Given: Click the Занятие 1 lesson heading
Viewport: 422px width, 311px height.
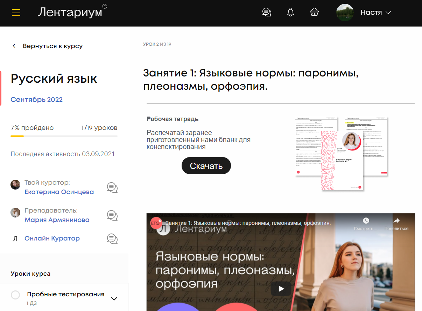Looking at the screenshot, I should click(x=251, y=80).
